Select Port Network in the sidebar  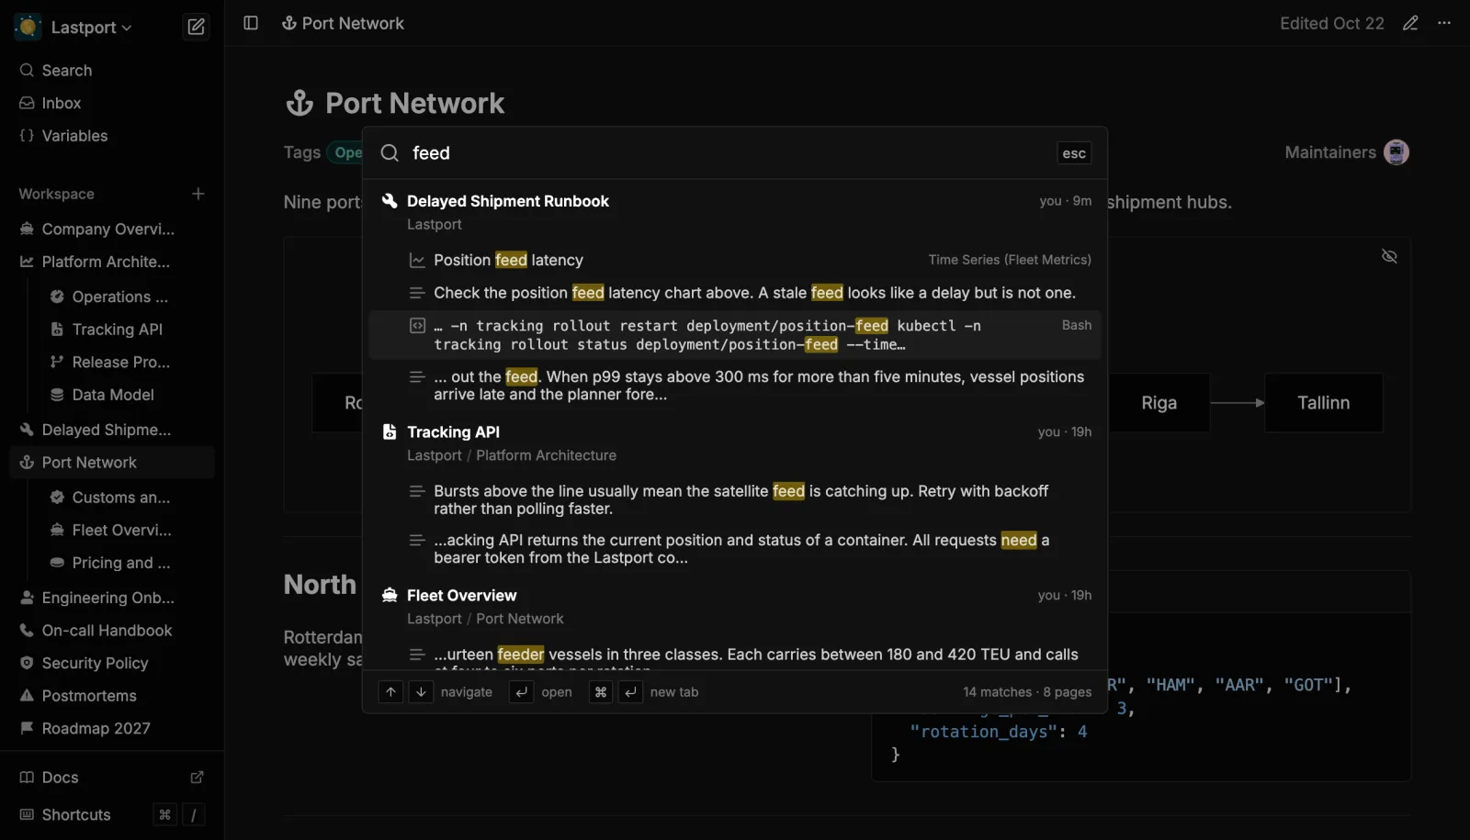tap(112, 463)
